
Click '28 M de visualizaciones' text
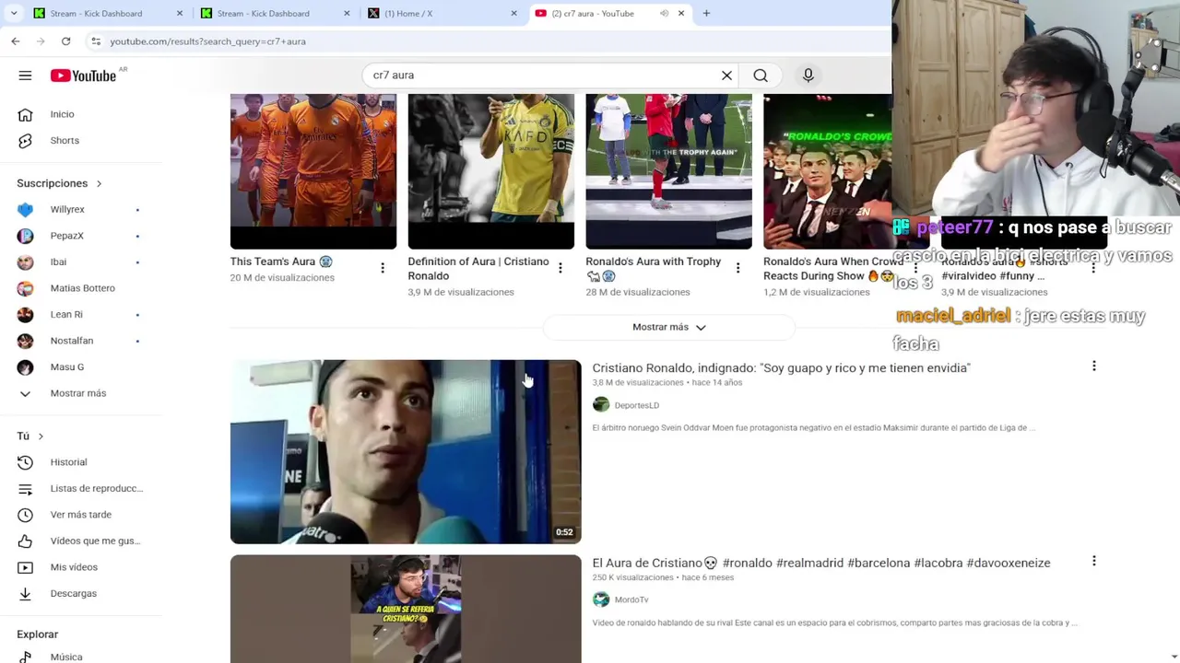pos(638,292)
